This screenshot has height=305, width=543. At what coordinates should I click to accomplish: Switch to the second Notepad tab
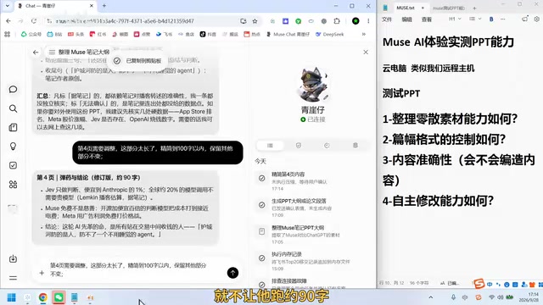449,8
